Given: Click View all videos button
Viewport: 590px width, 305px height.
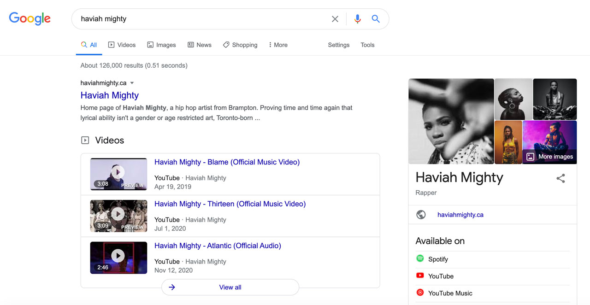Looking at the screenshot, I should (230, 287).
